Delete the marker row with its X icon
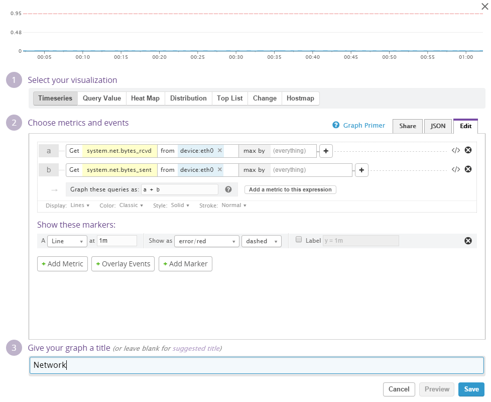Image resolution: width=491 pixels, height=402 pixels. (x=468, y=241)
